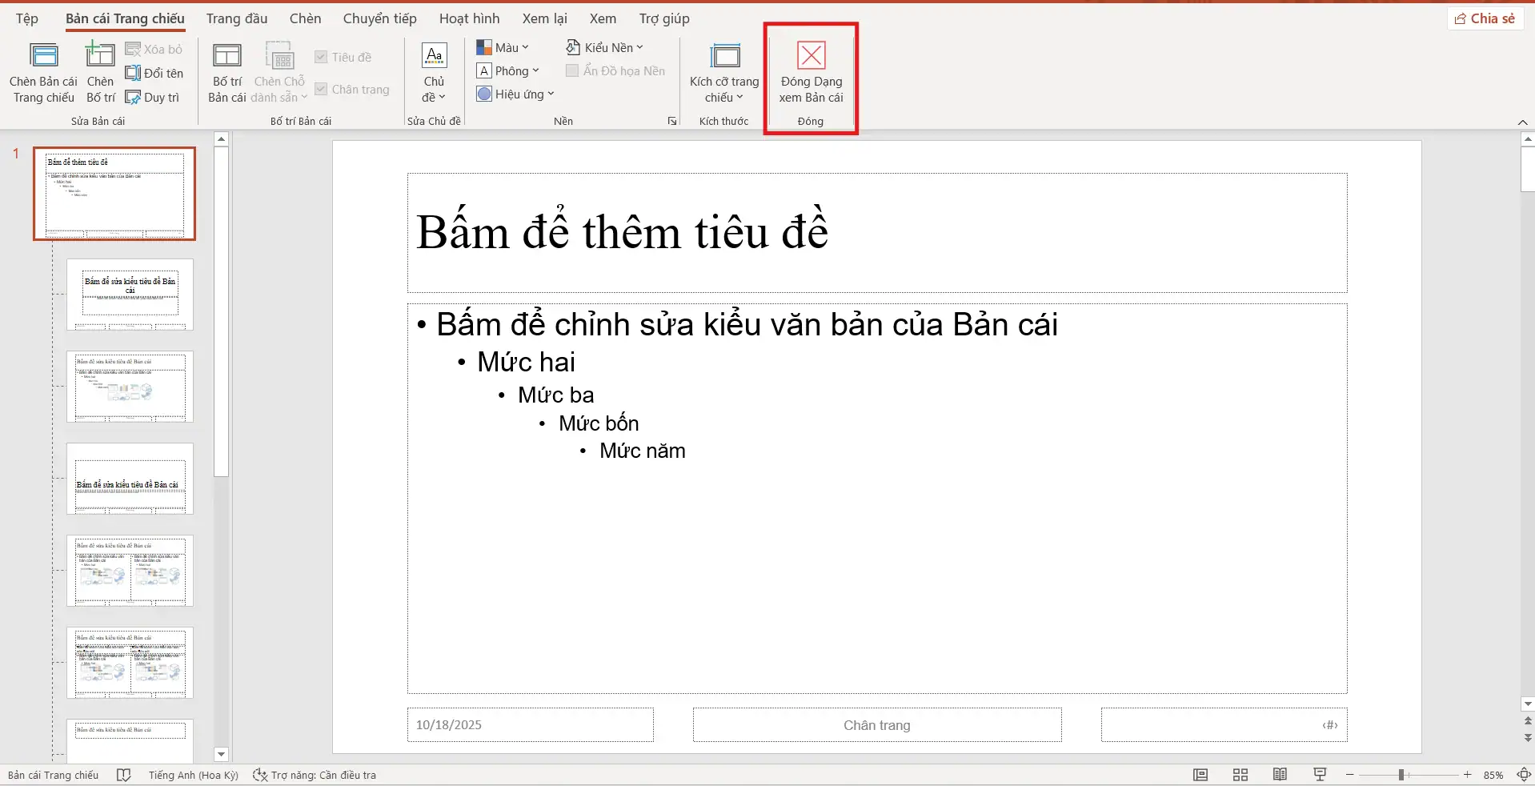Select the second layout thumbnail
The image size is (1535, 786).
pyautogui.click(x=130, y=295)
